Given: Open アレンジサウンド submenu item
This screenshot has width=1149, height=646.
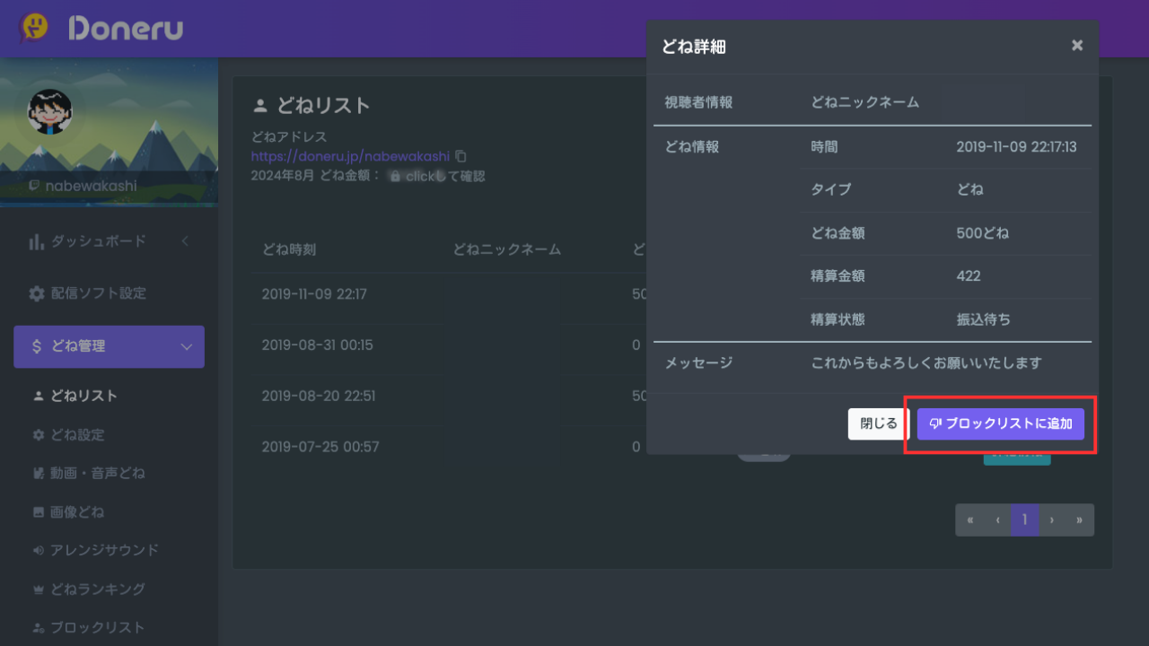Looking at the screenshot, I should pyautogui.click(x=104, y=550).
